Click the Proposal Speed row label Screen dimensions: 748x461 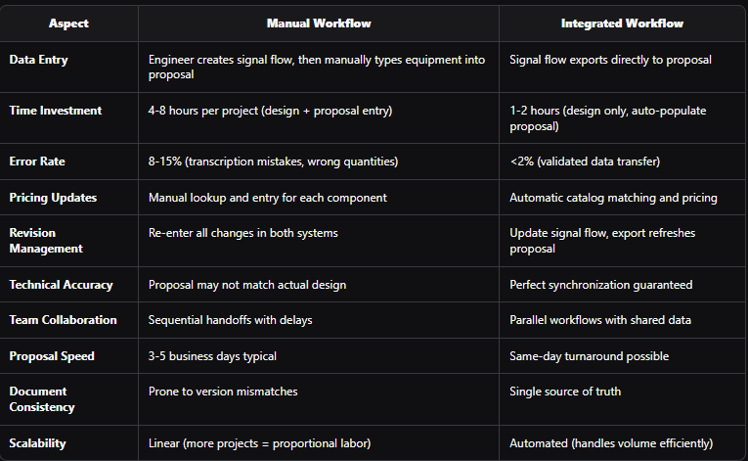click(x=52, y=355)
